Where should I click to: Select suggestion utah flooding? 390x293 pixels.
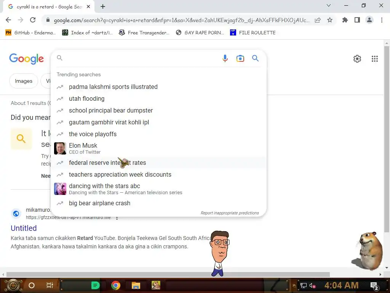pyautogui.click(x=159, y=99)
